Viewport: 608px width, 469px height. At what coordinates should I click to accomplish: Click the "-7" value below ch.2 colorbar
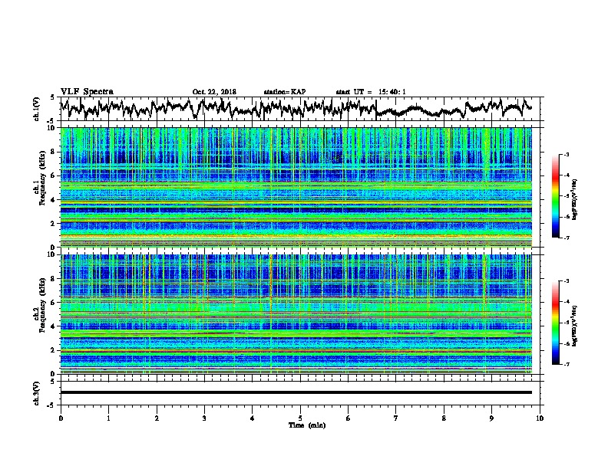tap(566, 364)
